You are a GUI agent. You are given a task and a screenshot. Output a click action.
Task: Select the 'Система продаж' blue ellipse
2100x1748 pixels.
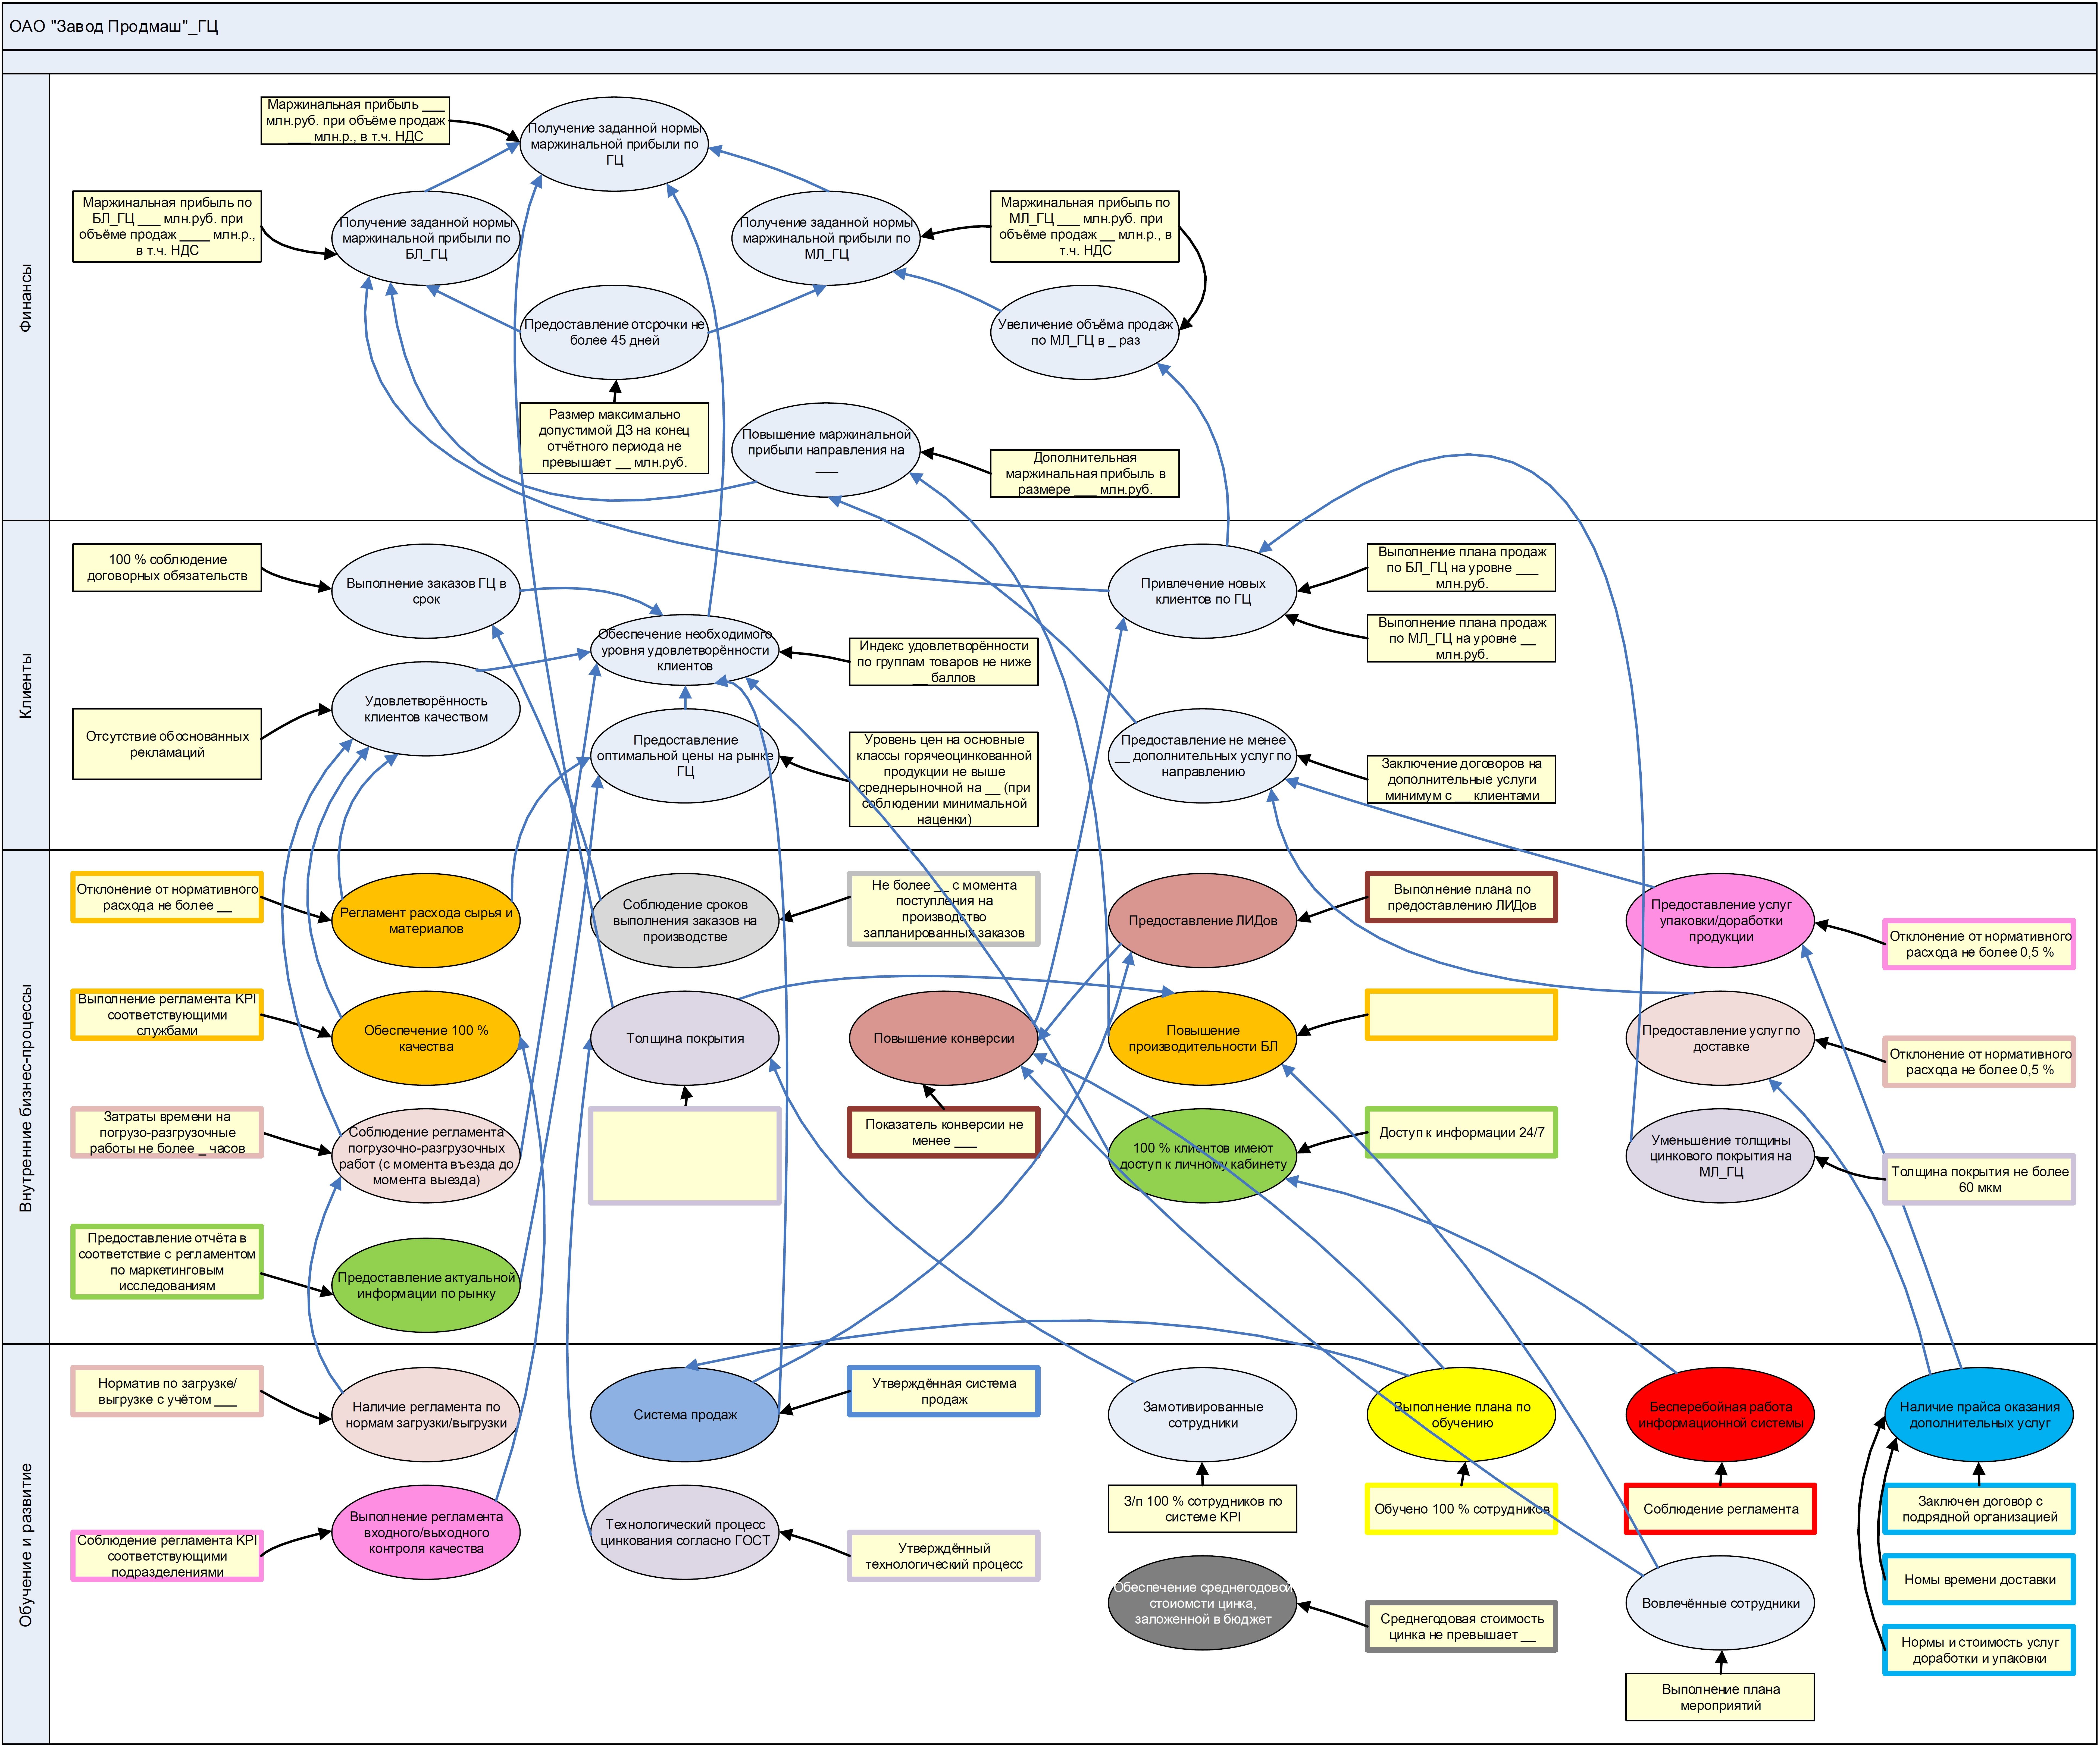pos(685,1415)
